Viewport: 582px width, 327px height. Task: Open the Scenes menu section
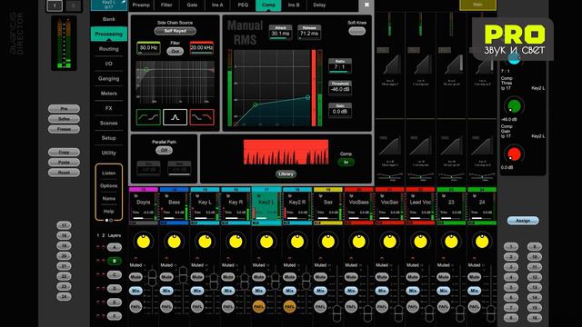(x=109, y=123)
